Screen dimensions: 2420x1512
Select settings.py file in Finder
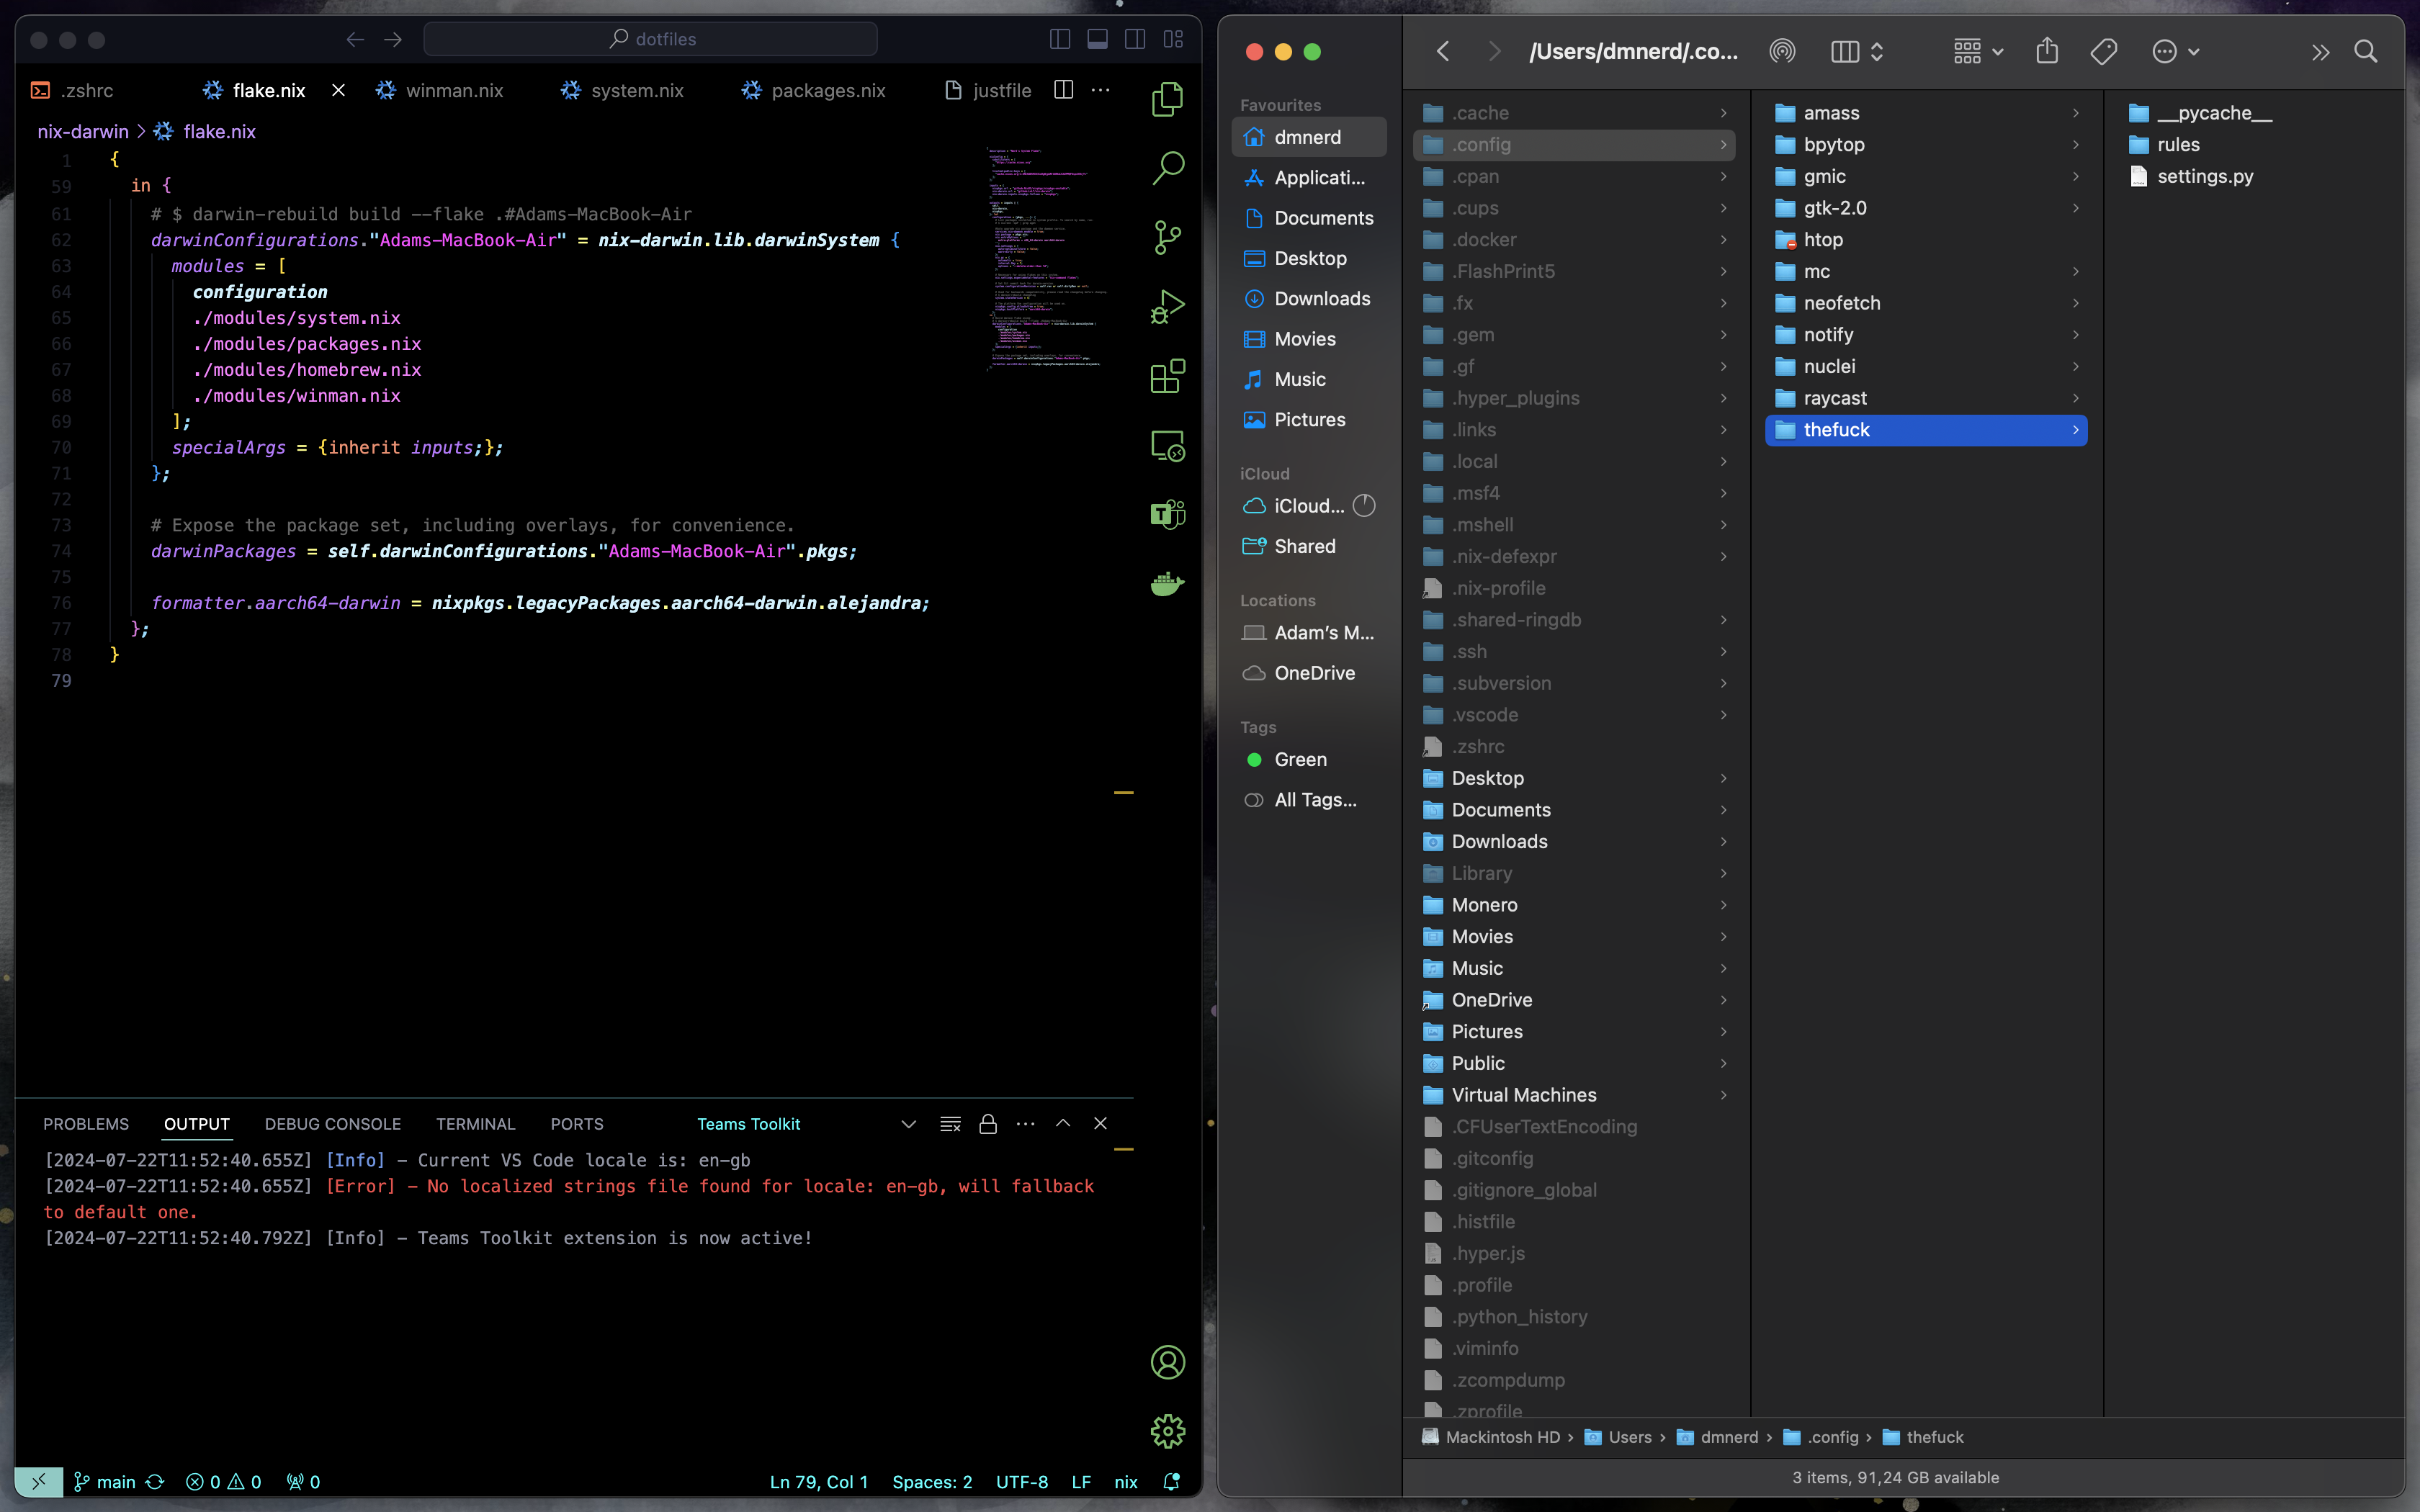(2205, 176)
